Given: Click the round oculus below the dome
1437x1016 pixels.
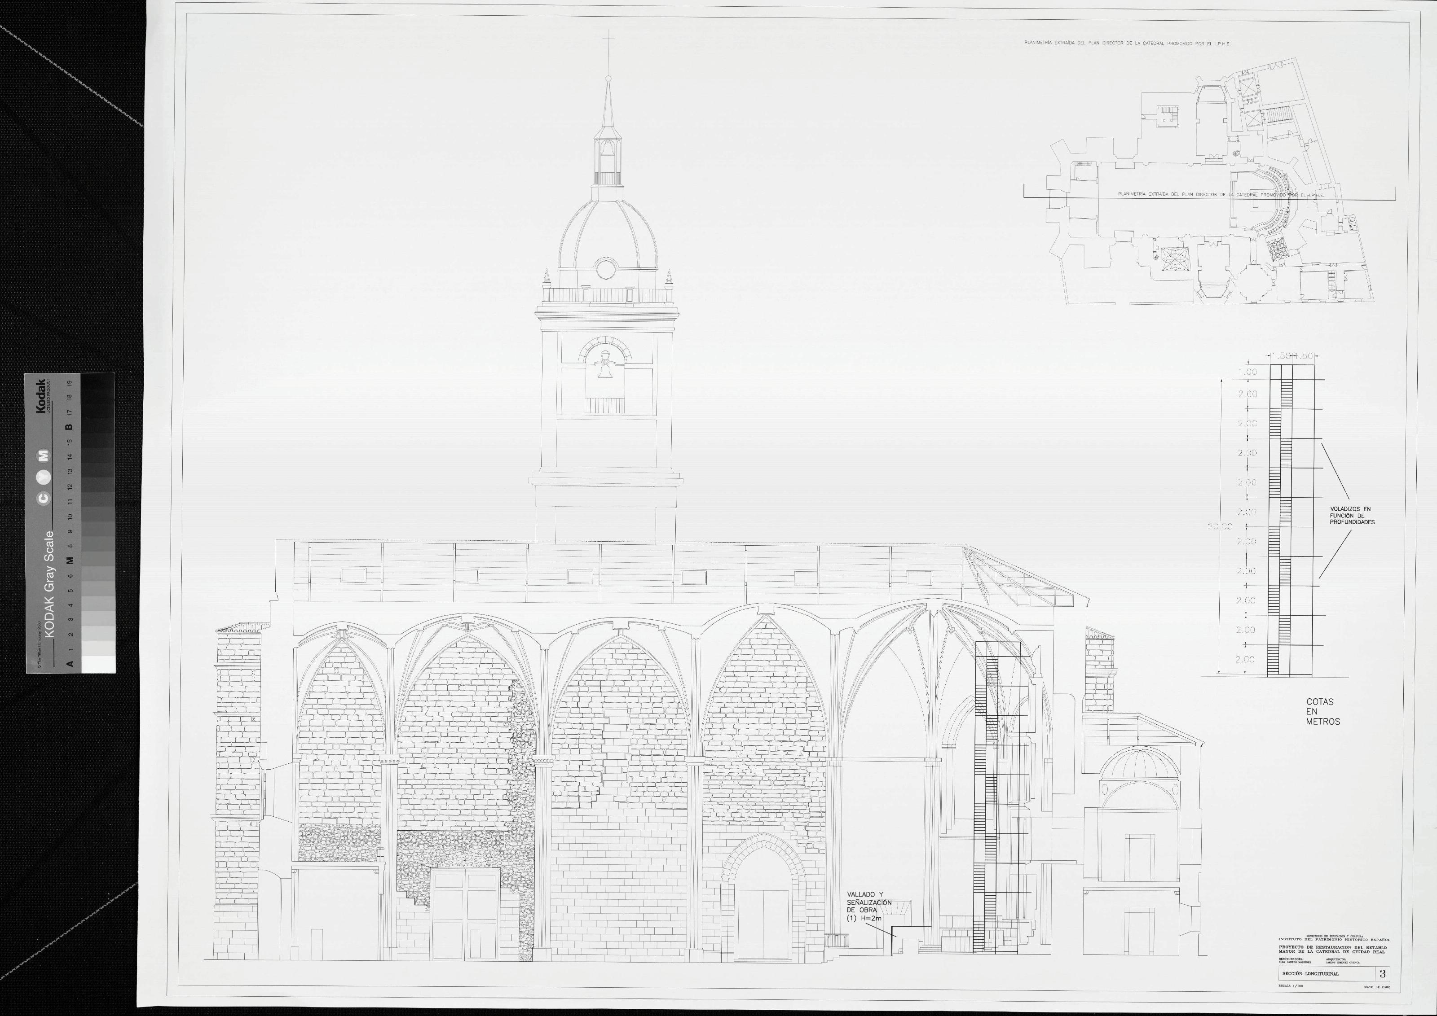Looking at the screenshot, I should pyautogui.click(x=606, y=270).
